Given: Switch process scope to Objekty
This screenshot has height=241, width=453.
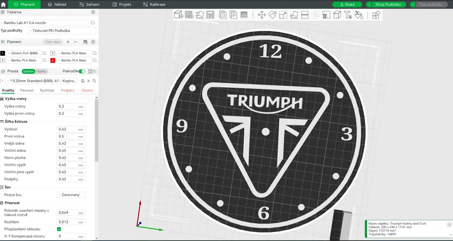Looking at the screenshot, I should pyautogui.click(x=41, y=71).
